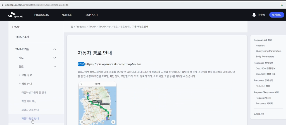The width and height of the screenshot is (286, 125).
Task: Jump to KML 문서 정보 section
Action: 263,86
